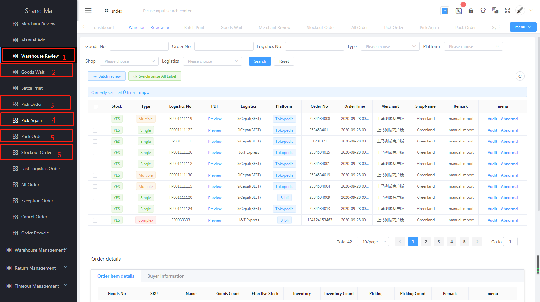
Task: Select the Order item details tab
Action: point(116,276)
